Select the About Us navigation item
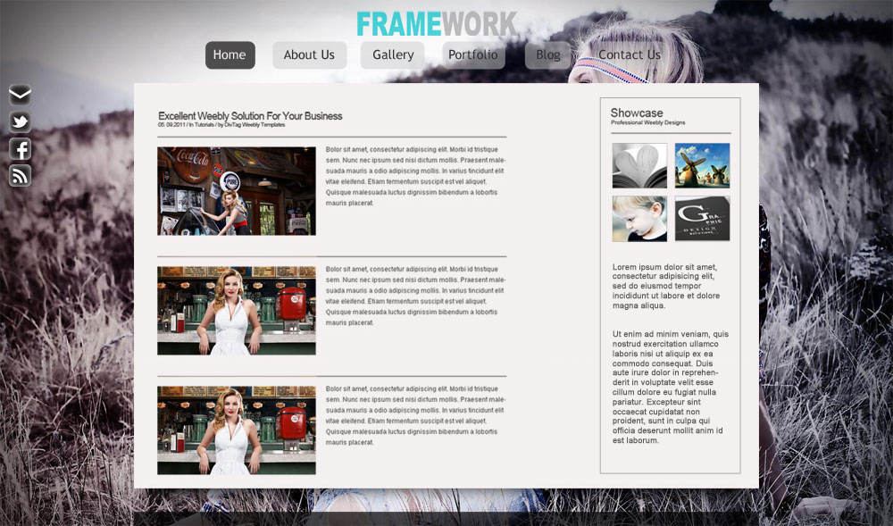 [x=309, y=54]
